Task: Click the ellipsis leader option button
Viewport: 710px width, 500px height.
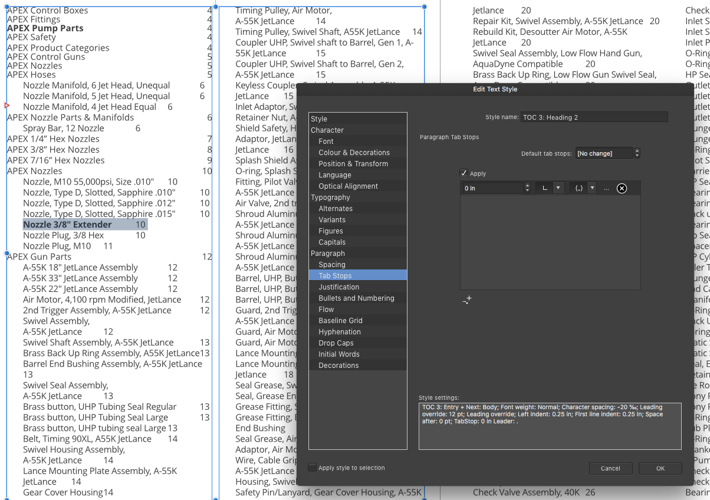Action: (606, 188)
